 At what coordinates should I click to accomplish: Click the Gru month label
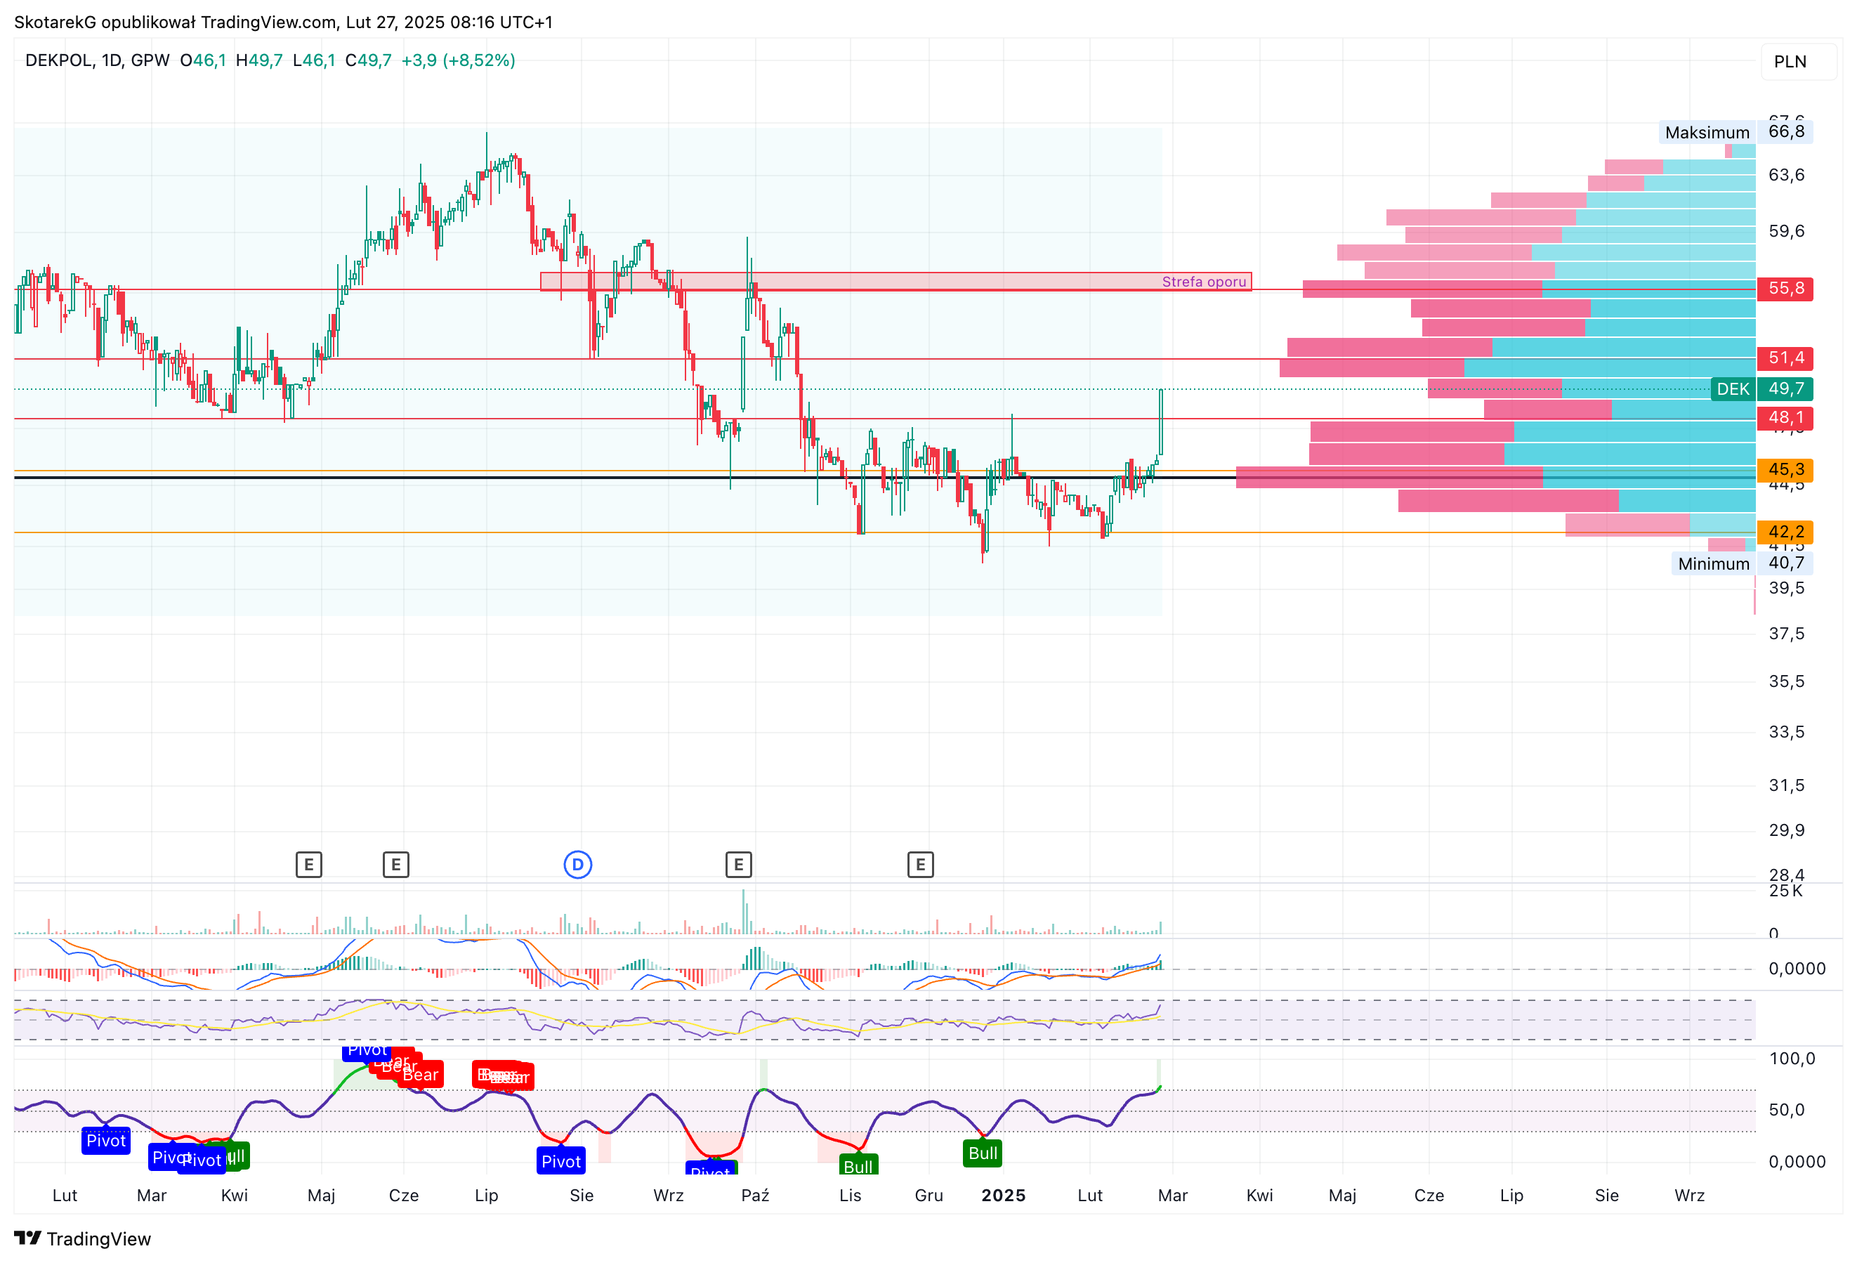tap(928, 1196)
